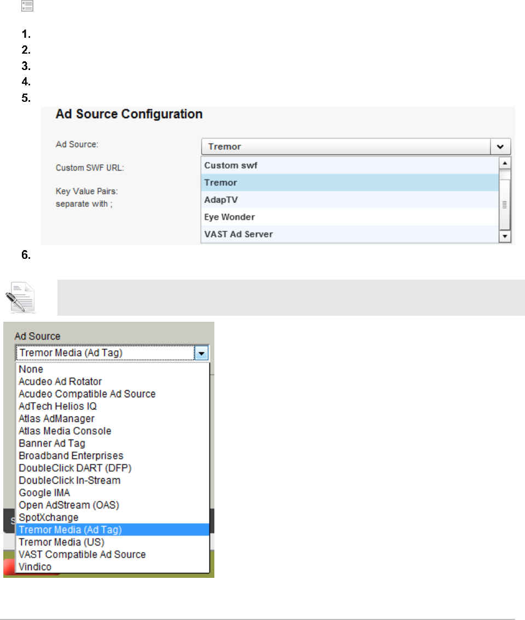
Task: Pick Vindico from the list
Action: (x=113, y=566)
